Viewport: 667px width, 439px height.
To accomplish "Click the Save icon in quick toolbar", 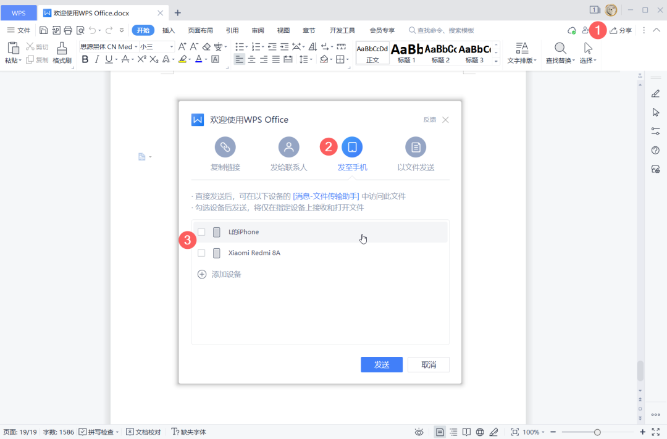I will (x=43, y=30).
